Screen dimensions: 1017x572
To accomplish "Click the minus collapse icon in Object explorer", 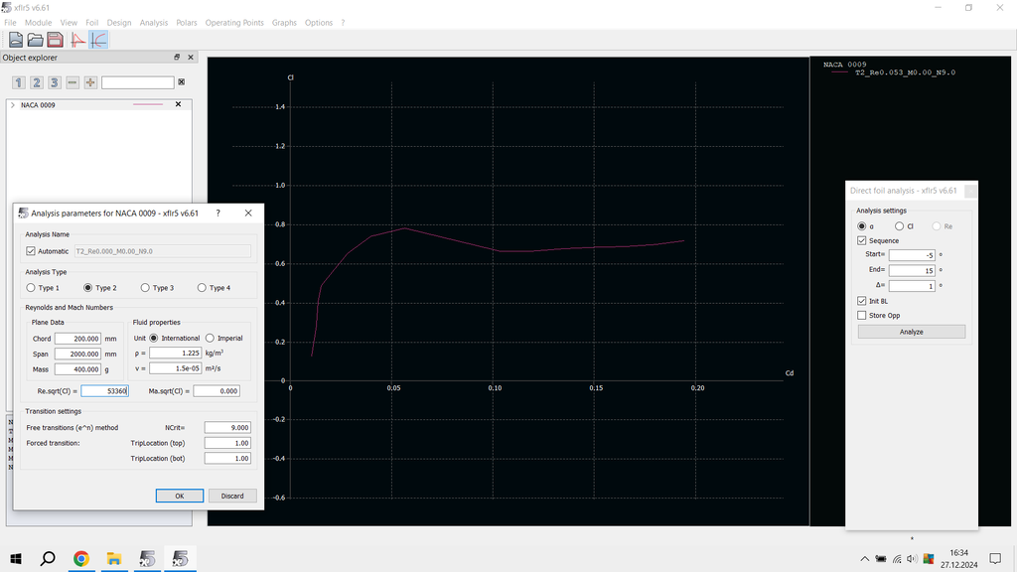I will (73, 82).
